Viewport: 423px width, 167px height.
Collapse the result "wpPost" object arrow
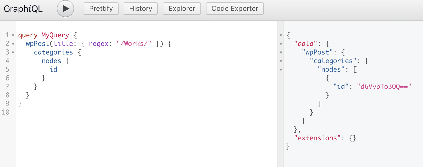[281, 53]
